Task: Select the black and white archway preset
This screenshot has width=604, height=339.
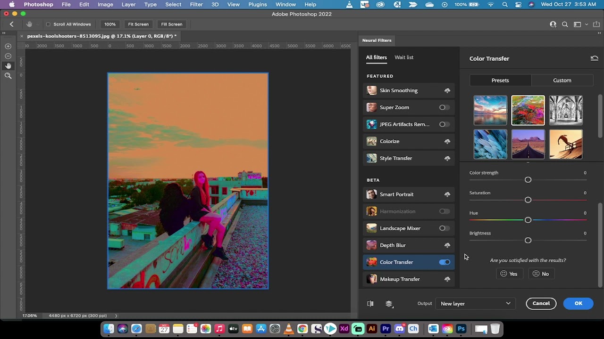Action: pos(566,110)
